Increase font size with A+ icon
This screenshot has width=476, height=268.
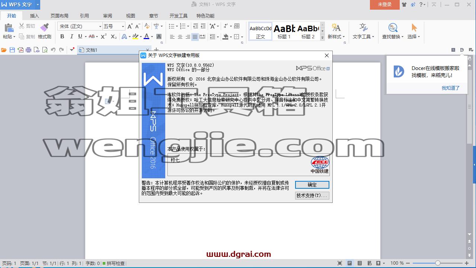click(130, 26)
